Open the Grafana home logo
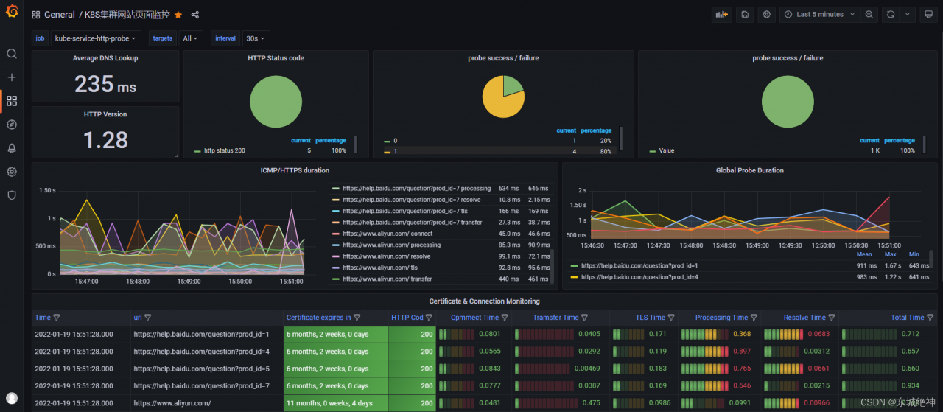This screenshot has width=943, height=412. point(12,13)
